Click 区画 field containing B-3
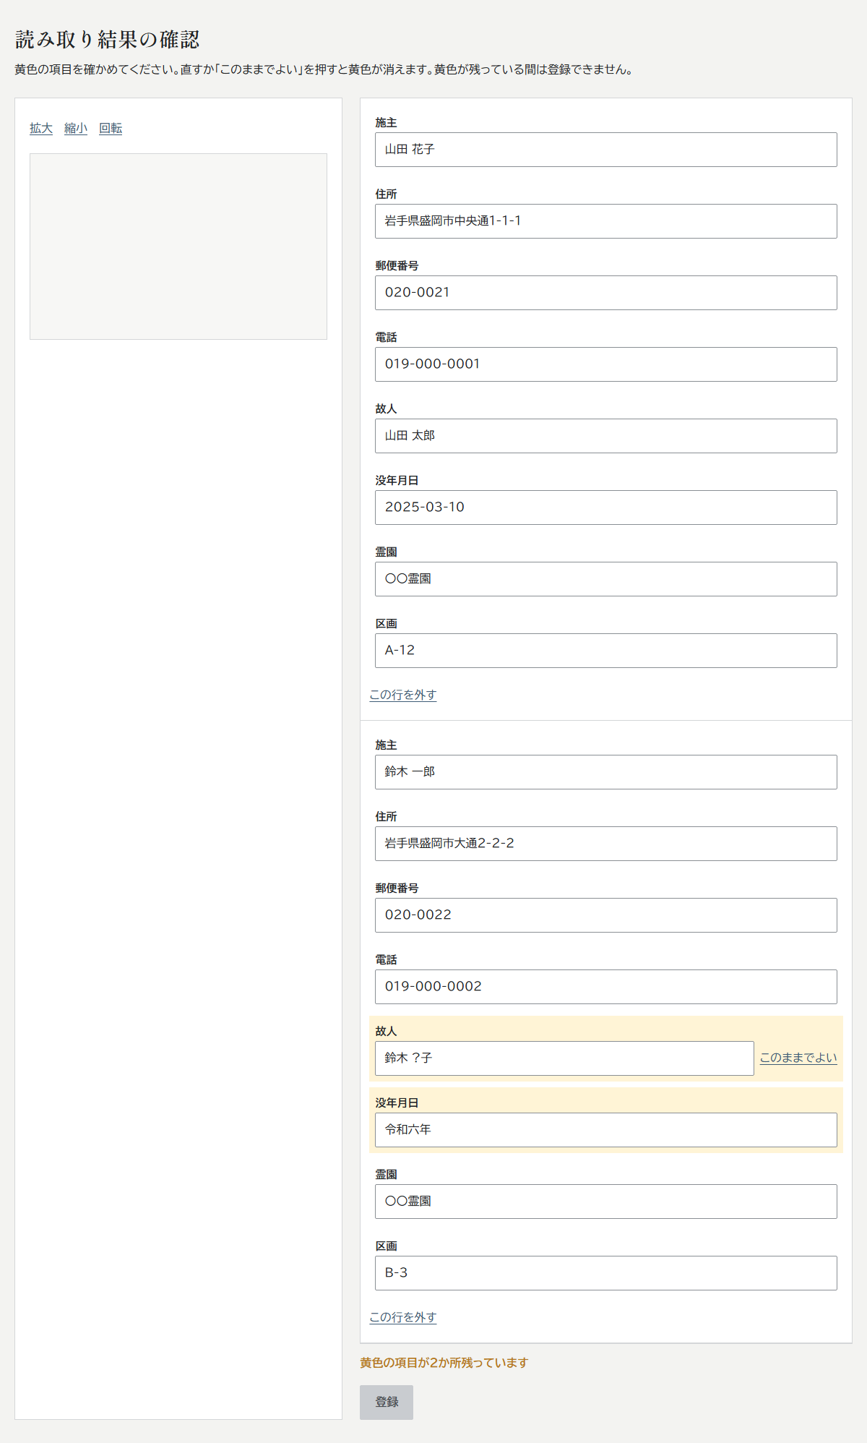The image size is (867, 1443). click(x=605, y=1273)
